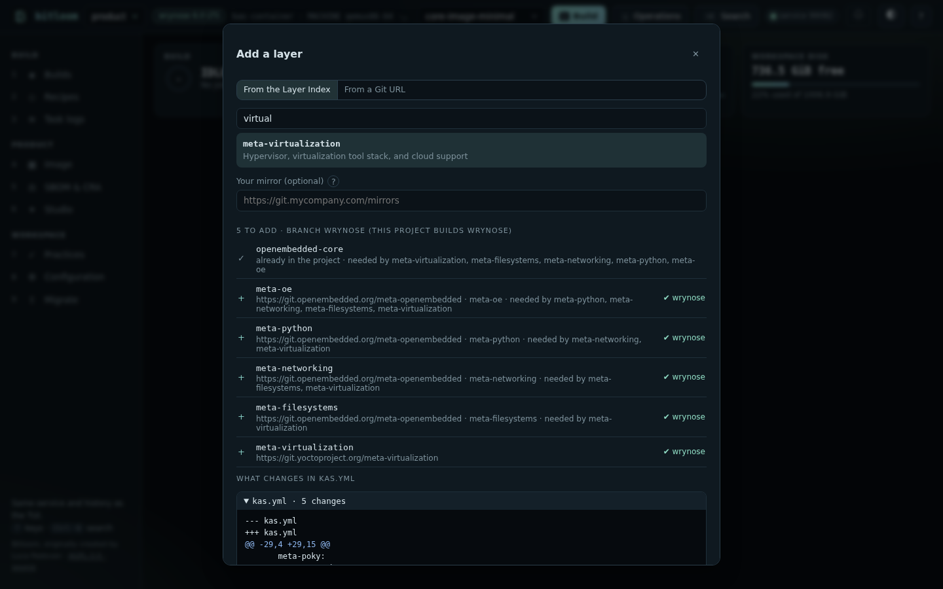The image size is (943, 589).
Task: Open the help tooltip for Your mirror
Action: pos(333,181)
